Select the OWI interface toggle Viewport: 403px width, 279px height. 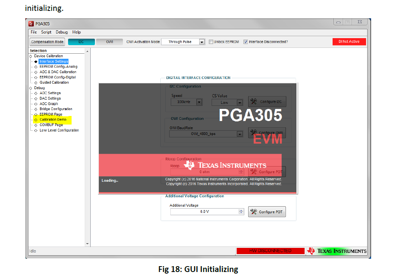[109, 42]
